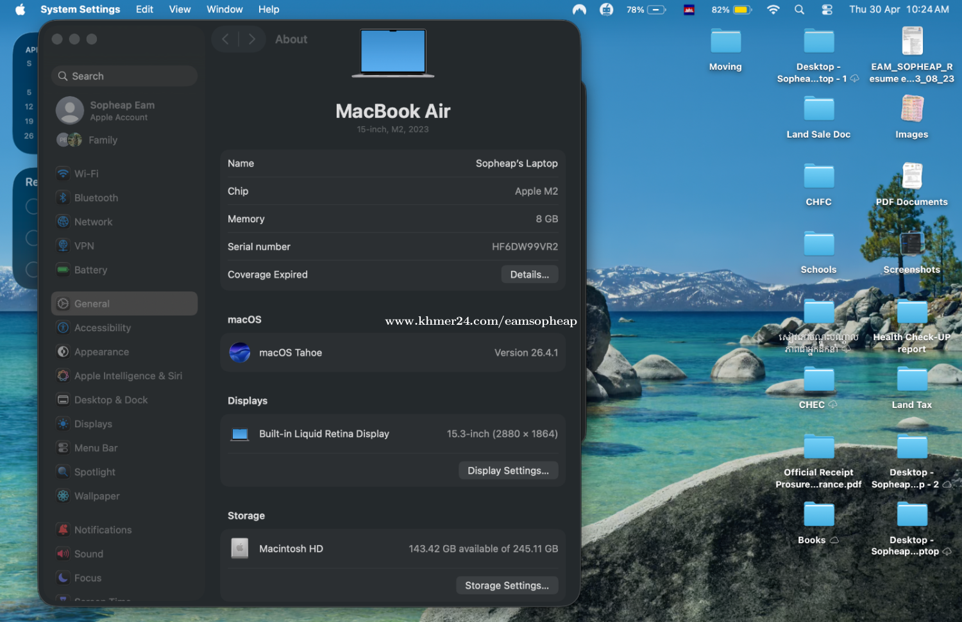Select the Moving folder on the desktop
The image size is (962, 622).
click(726, 50)
